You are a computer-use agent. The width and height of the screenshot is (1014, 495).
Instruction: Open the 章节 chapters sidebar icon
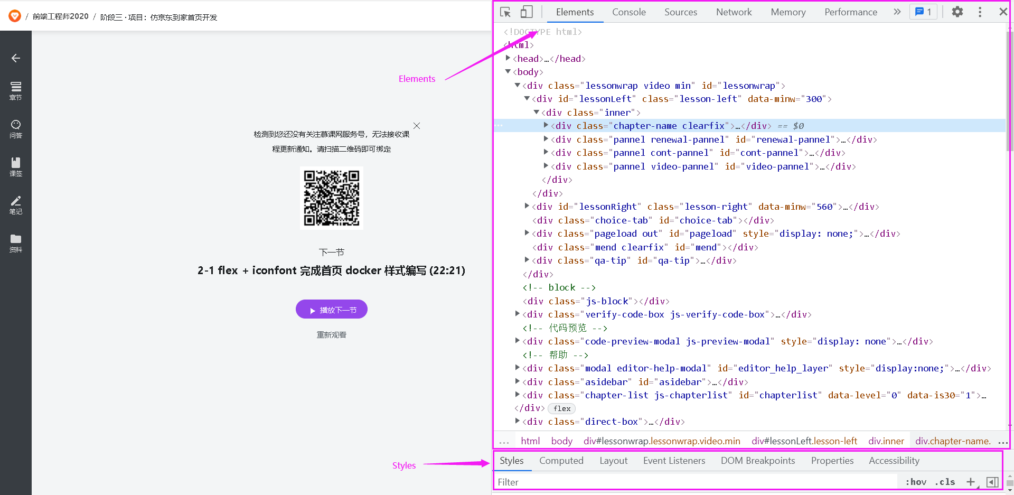(x=16, y=91)
